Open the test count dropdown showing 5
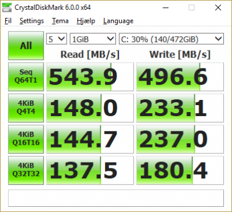232x212 pixels. coord(56,39)
